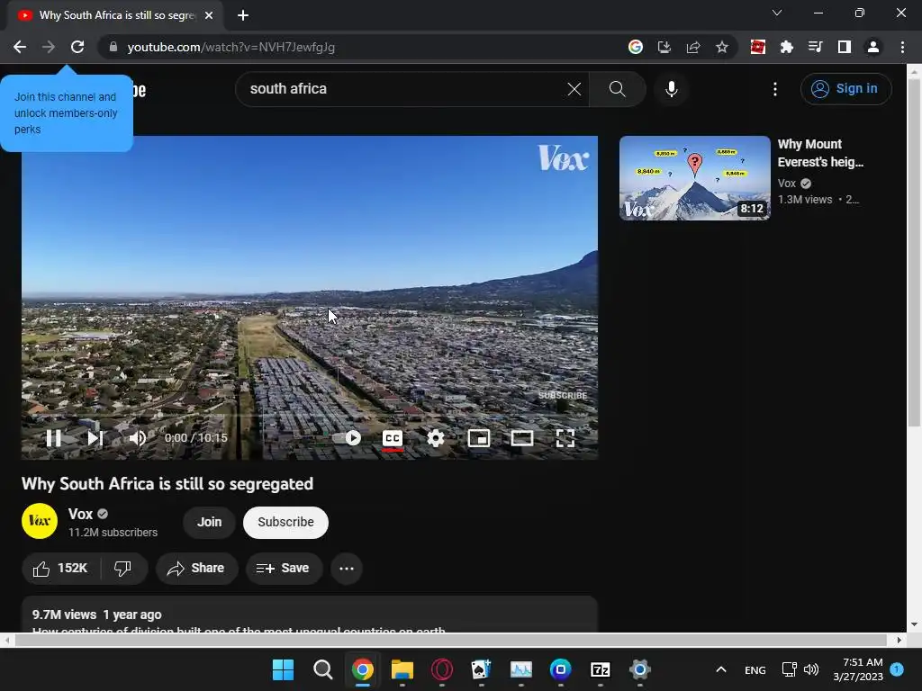Image resolution: width=922 pixels, height=691 pixels.
Task: Install app via address bar download icon
Action: pos(664,47)
